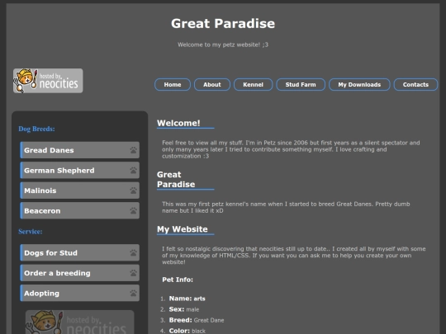Click the Dog Breeds: sidebar label

click(x=36, y=129)
